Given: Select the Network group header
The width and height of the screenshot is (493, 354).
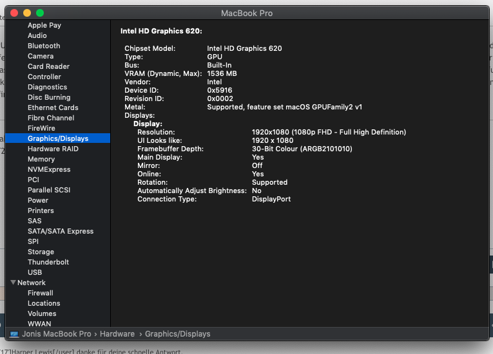Looking at the screenshot, I should (32, 283).
